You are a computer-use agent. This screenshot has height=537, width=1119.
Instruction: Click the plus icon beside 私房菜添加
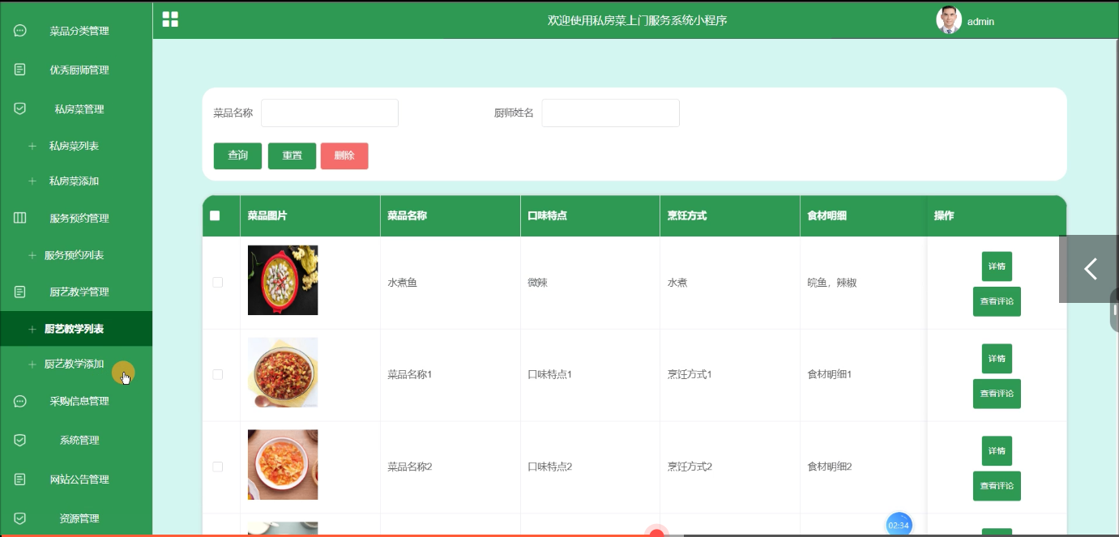coord(32,181)
